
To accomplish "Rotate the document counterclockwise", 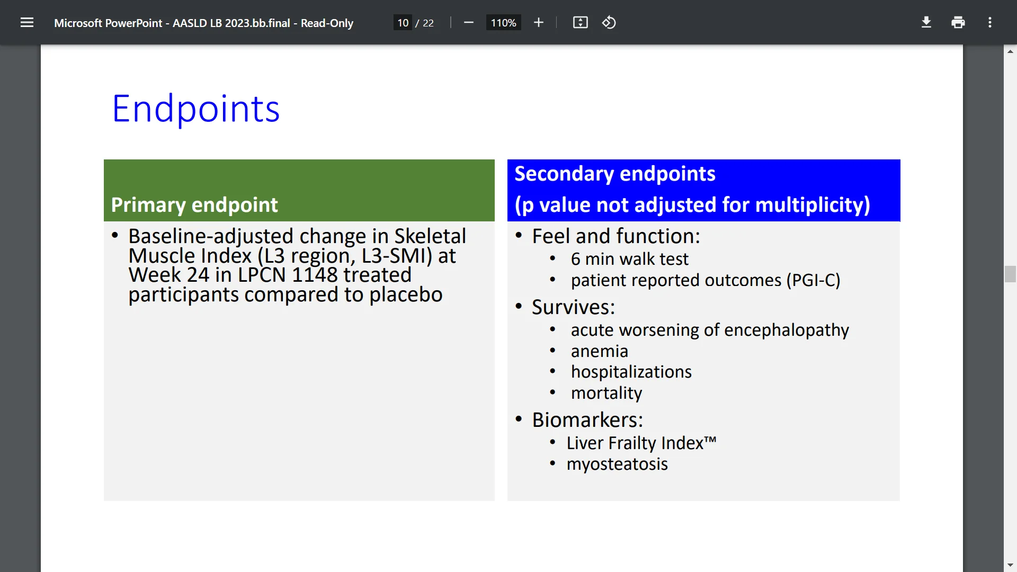I will click(x=609, y=23).
